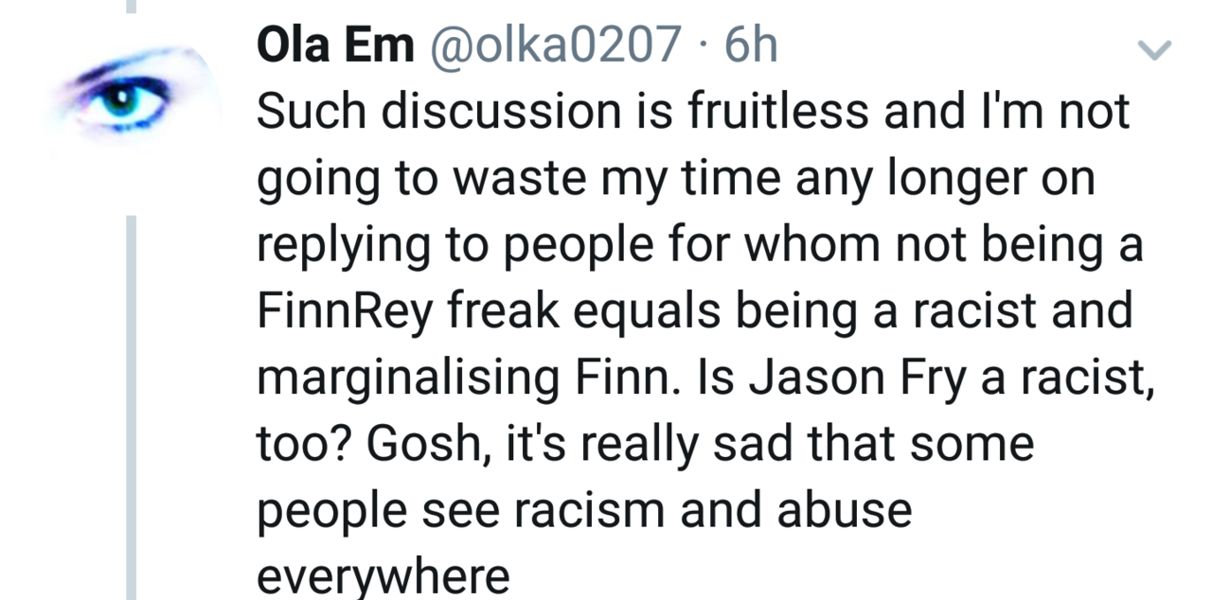Open the tweet via 6h timestamp
Viewport: 1212px width, 600px height.
(x=750, y=45)
